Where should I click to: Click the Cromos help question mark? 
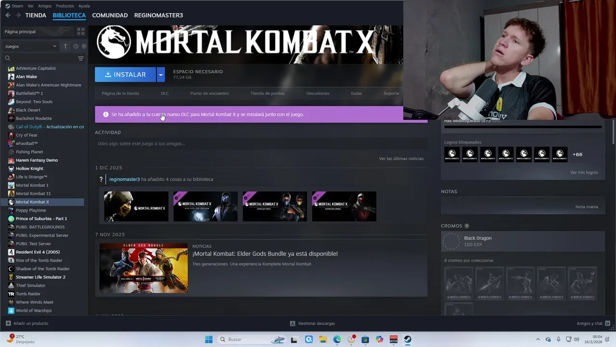[x=466, y=226]
